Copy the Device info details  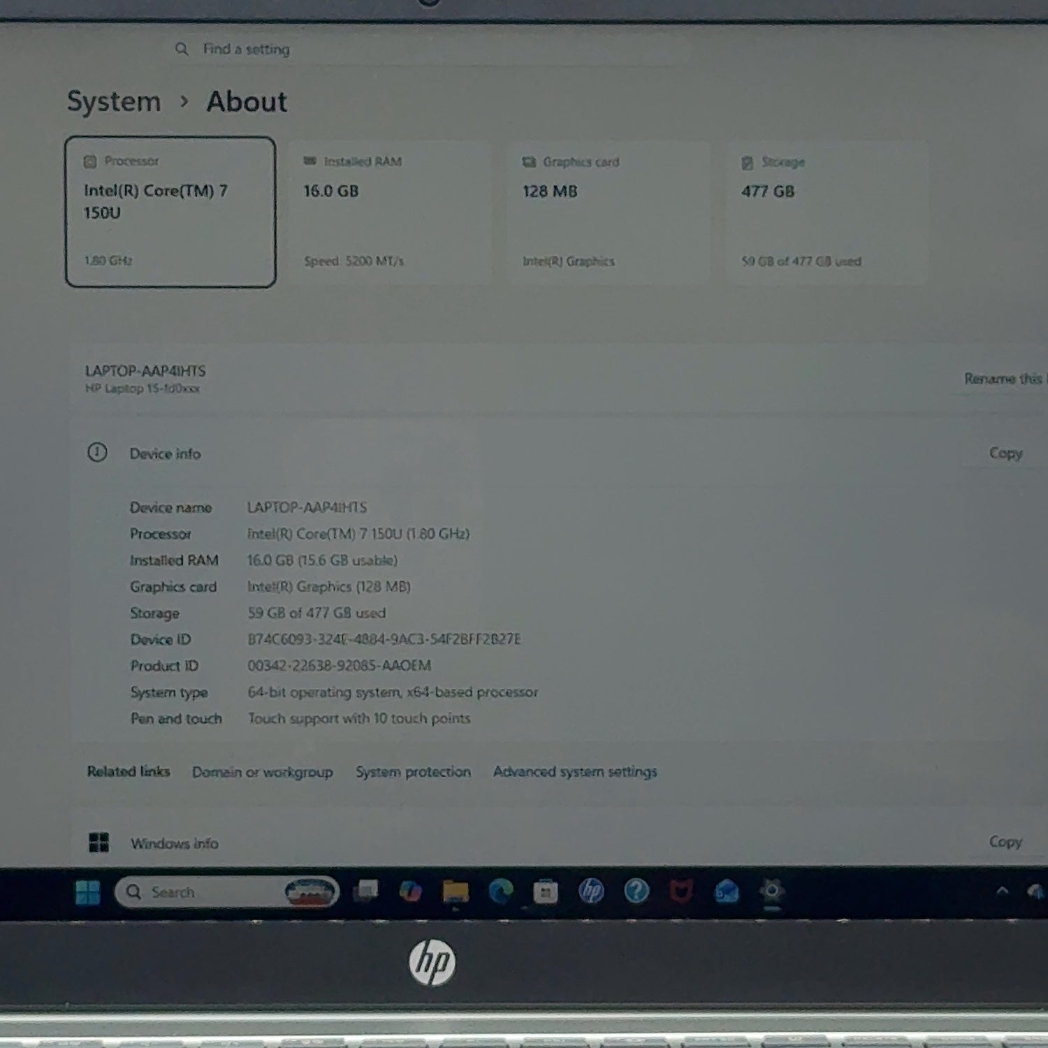(1005, 453)
